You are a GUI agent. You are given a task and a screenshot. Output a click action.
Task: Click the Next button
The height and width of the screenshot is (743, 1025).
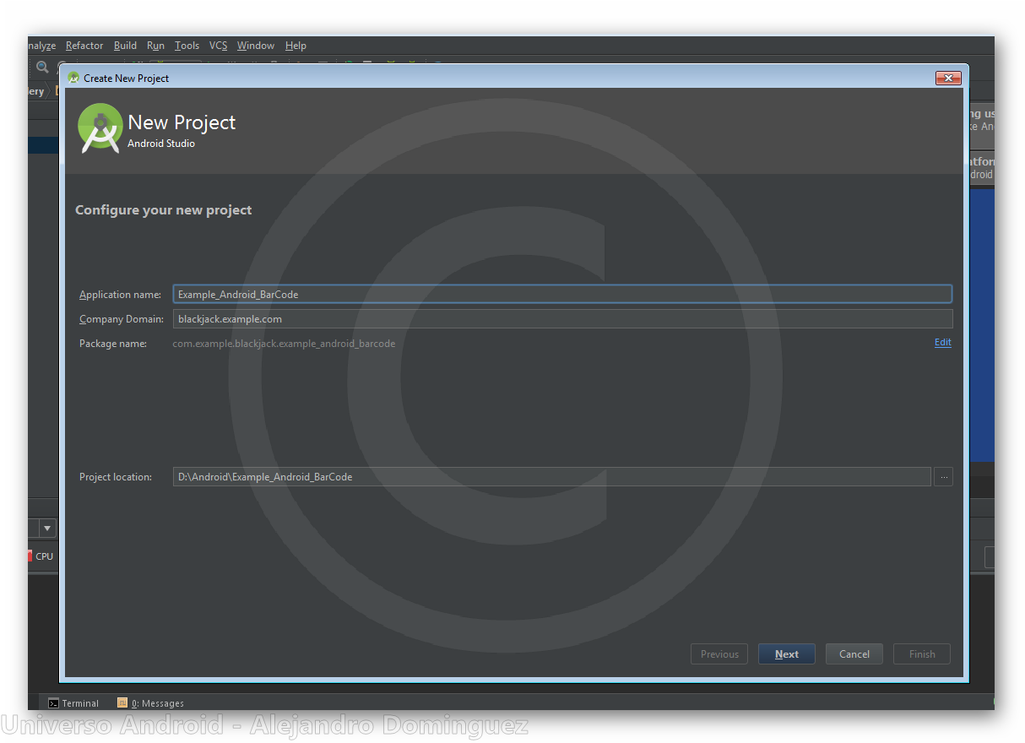pos(786,654)
